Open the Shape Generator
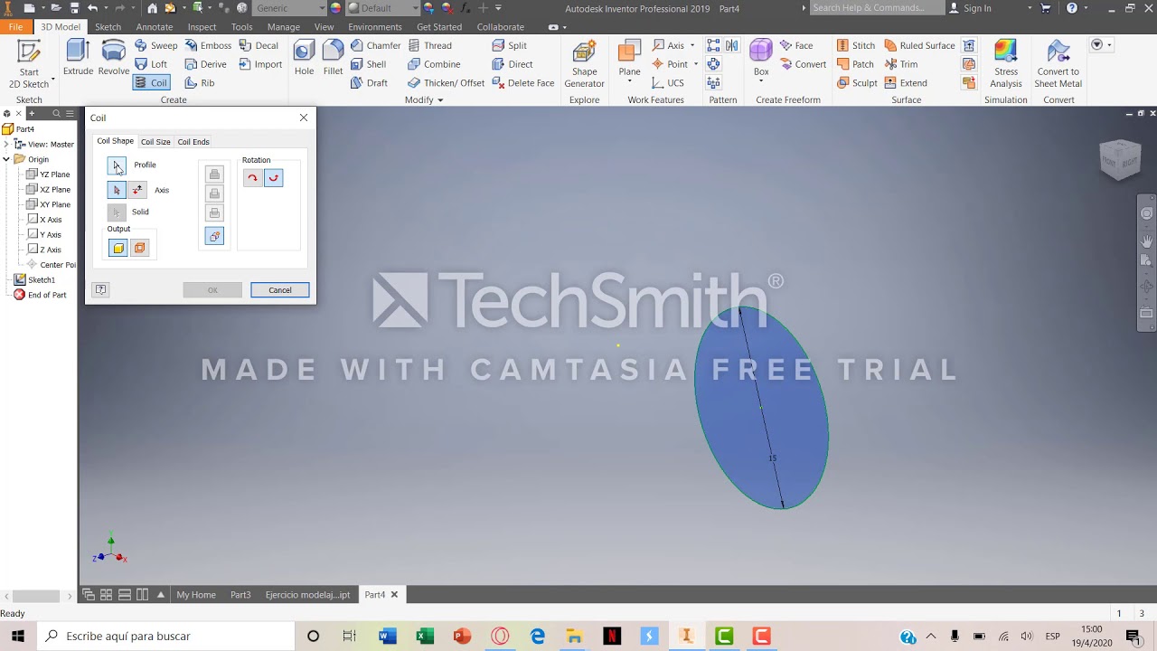The width and height of the screenshot is (1157, 651). point(584,63)
